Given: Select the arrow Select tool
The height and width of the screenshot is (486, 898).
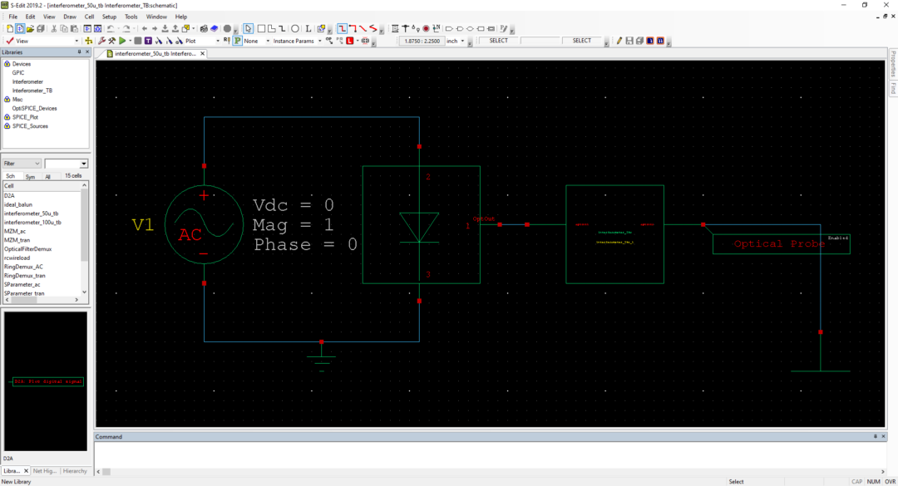Looking at the screenshot, I should (248, 28).
